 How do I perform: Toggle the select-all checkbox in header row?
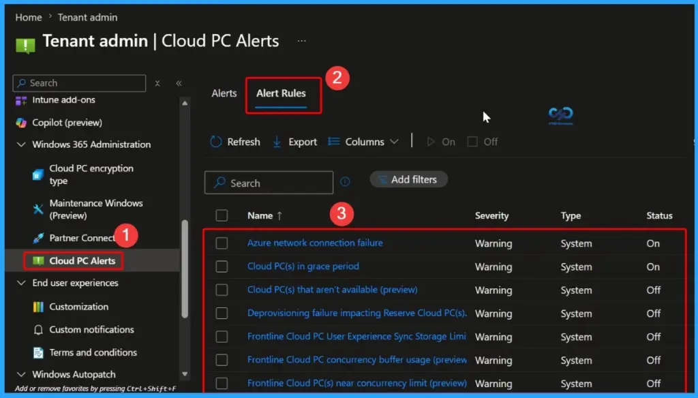tap(222, 216)
